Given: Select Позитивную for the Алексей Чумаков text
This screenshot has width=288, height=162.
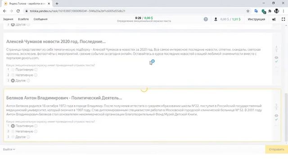Looking at the screenshot, I should pos(13,70).
